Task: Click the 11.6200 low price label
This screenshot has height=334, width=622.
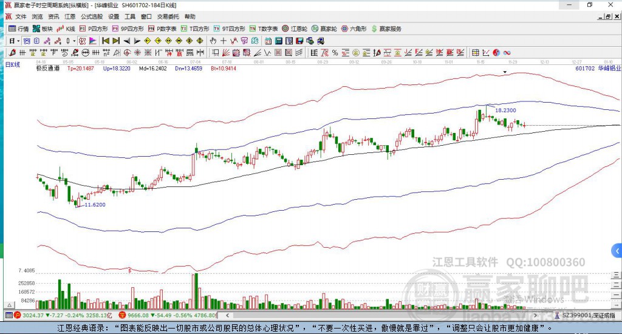Action: coord(95,205)
